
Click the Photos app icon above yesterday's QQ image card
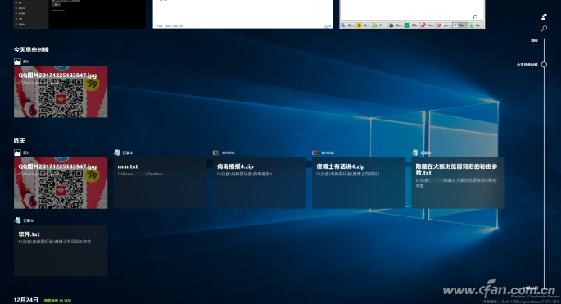pos(17,152)
